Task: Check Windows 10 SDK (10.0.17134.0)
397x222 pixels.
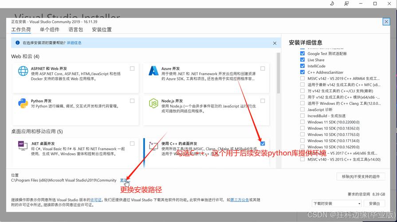Action: tap(303, 141)
